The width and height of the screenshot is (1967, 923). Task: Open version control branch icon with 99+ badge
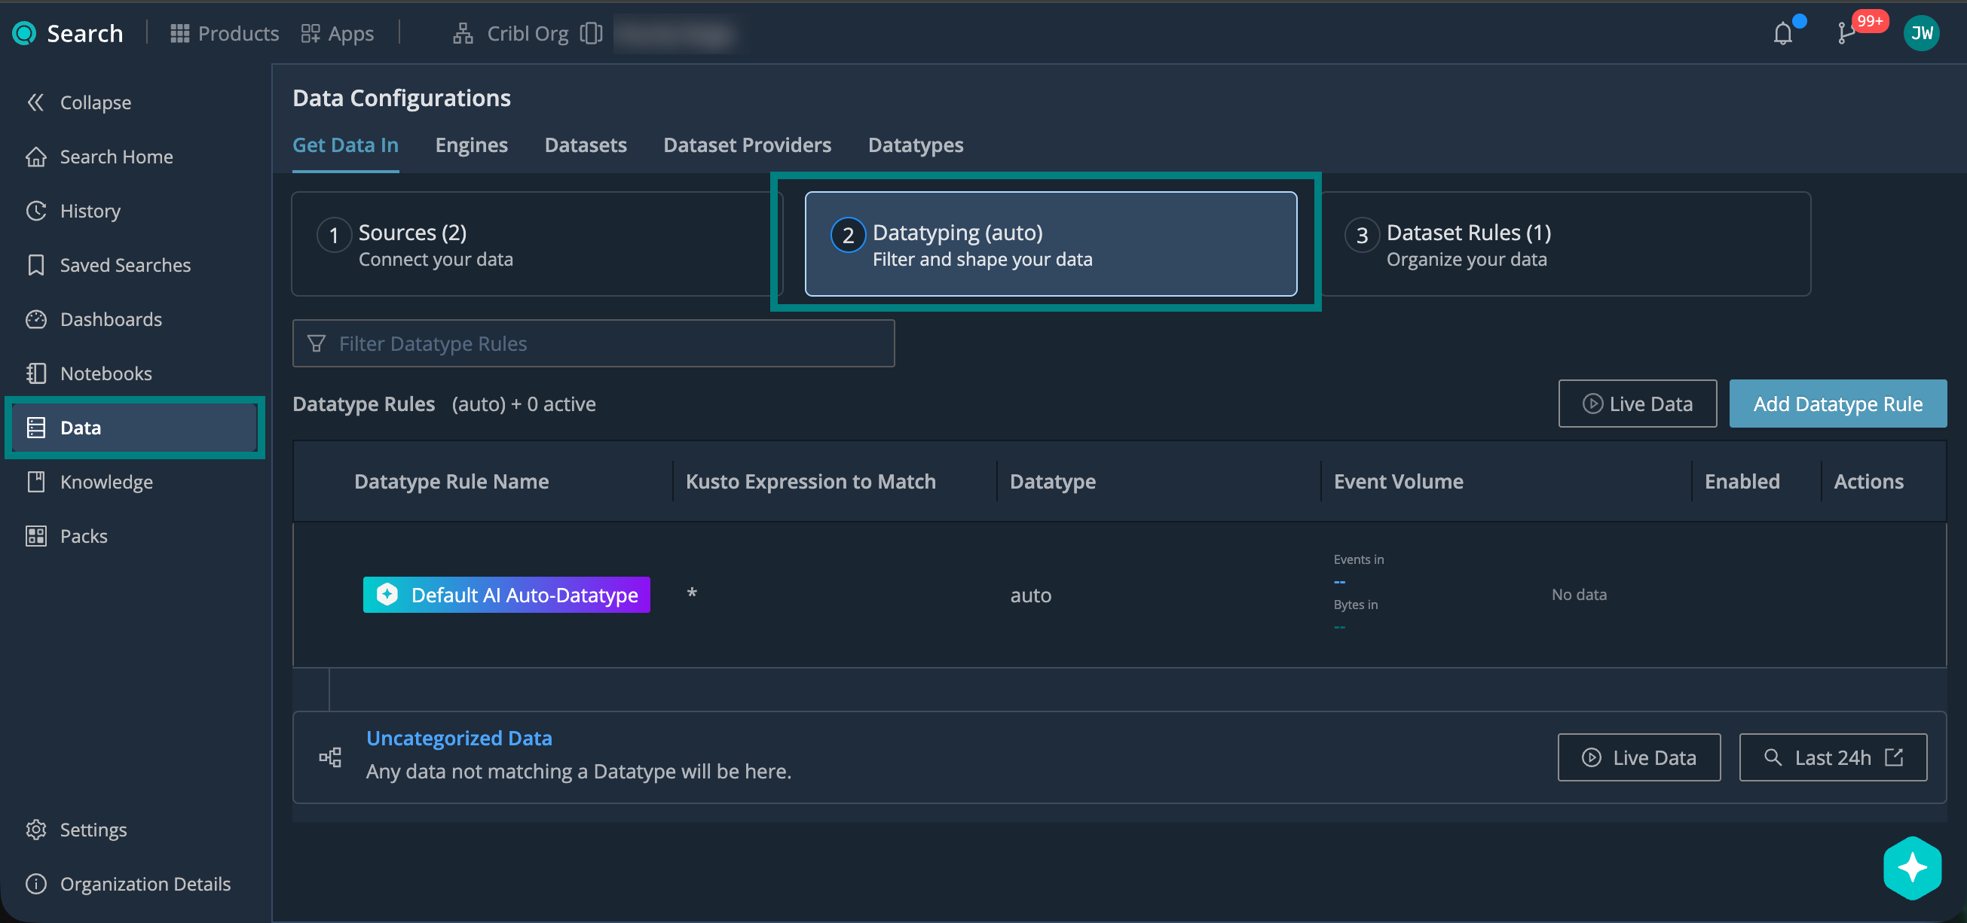pos(1846,34)
